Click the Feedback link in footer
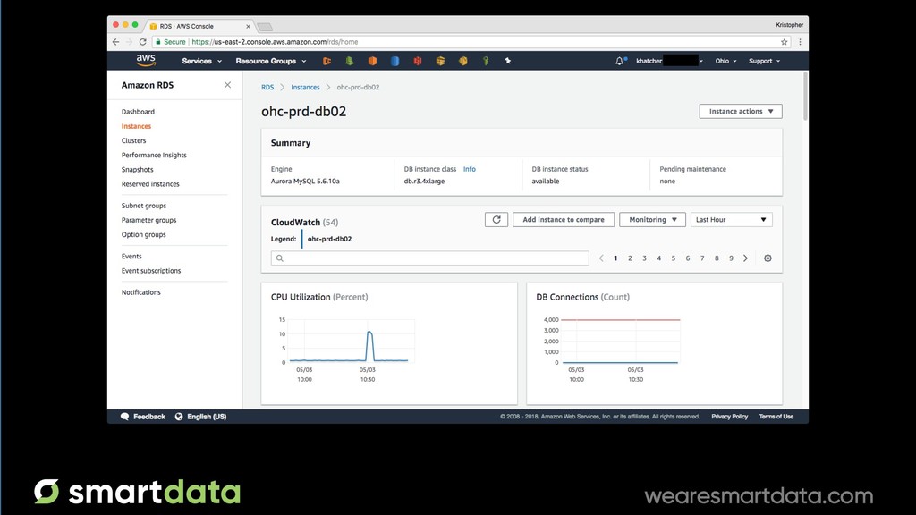Viewport: 916px width, 515px height. (x=149, y=417)
